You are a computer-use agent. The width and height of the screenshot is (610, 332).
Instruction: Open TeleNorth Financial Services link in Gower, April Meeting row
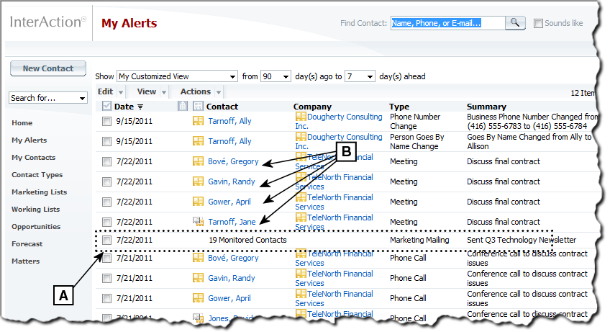click(334, 202)
